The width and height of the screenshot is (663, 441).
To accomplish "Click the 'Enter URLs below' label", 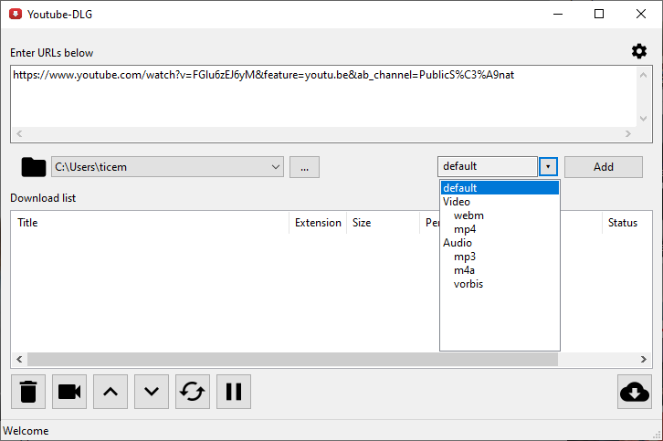I will pyautogui.click(x=51, y=53).
